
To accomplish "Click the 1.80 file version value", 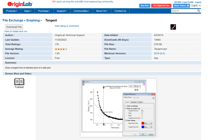I will (57, 53).
